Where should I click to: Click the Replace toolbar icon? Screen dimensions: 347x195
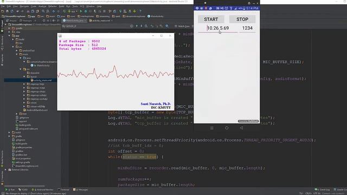[x=48, y=11]
